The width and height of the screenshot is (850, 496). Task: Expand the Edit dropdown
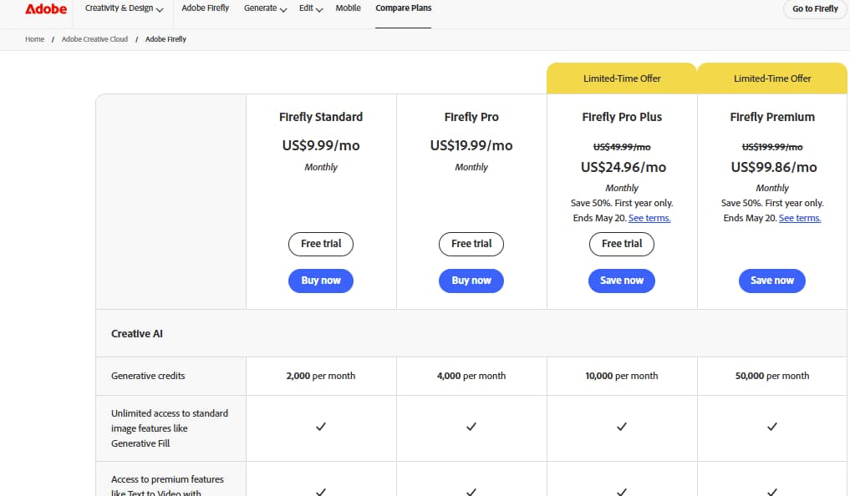pyautogui.click(x=311, y=8)
